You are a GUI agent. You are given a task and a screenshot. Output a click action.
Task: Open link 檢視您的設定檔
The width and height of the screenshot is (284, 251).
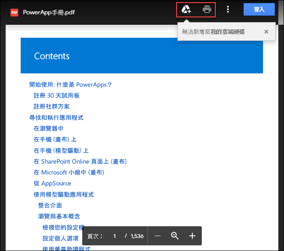(x=63, y=227)
